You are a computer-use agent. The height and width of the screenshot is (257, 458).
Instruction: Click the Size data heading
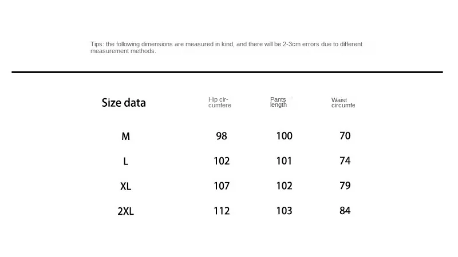click(124, 103)
